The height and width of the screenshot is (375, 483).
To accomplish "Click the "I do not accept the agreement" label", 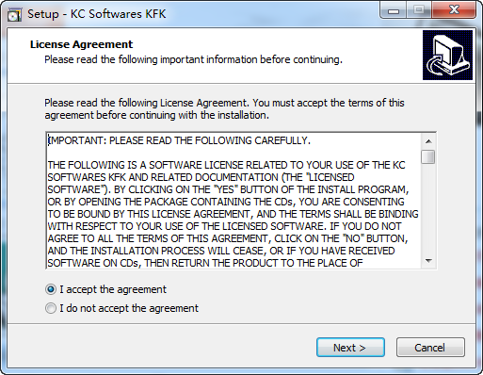I will [129, 308].
